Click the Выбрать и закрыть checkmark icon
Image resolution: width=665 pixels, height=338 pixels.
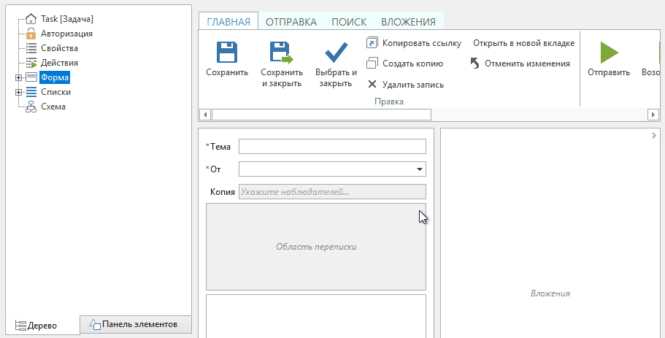(336, 53)
